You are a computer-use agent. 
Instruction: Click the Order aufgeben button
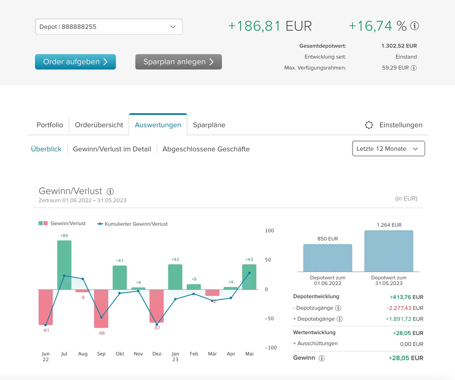pyautogui.click(x=75, y=62)
